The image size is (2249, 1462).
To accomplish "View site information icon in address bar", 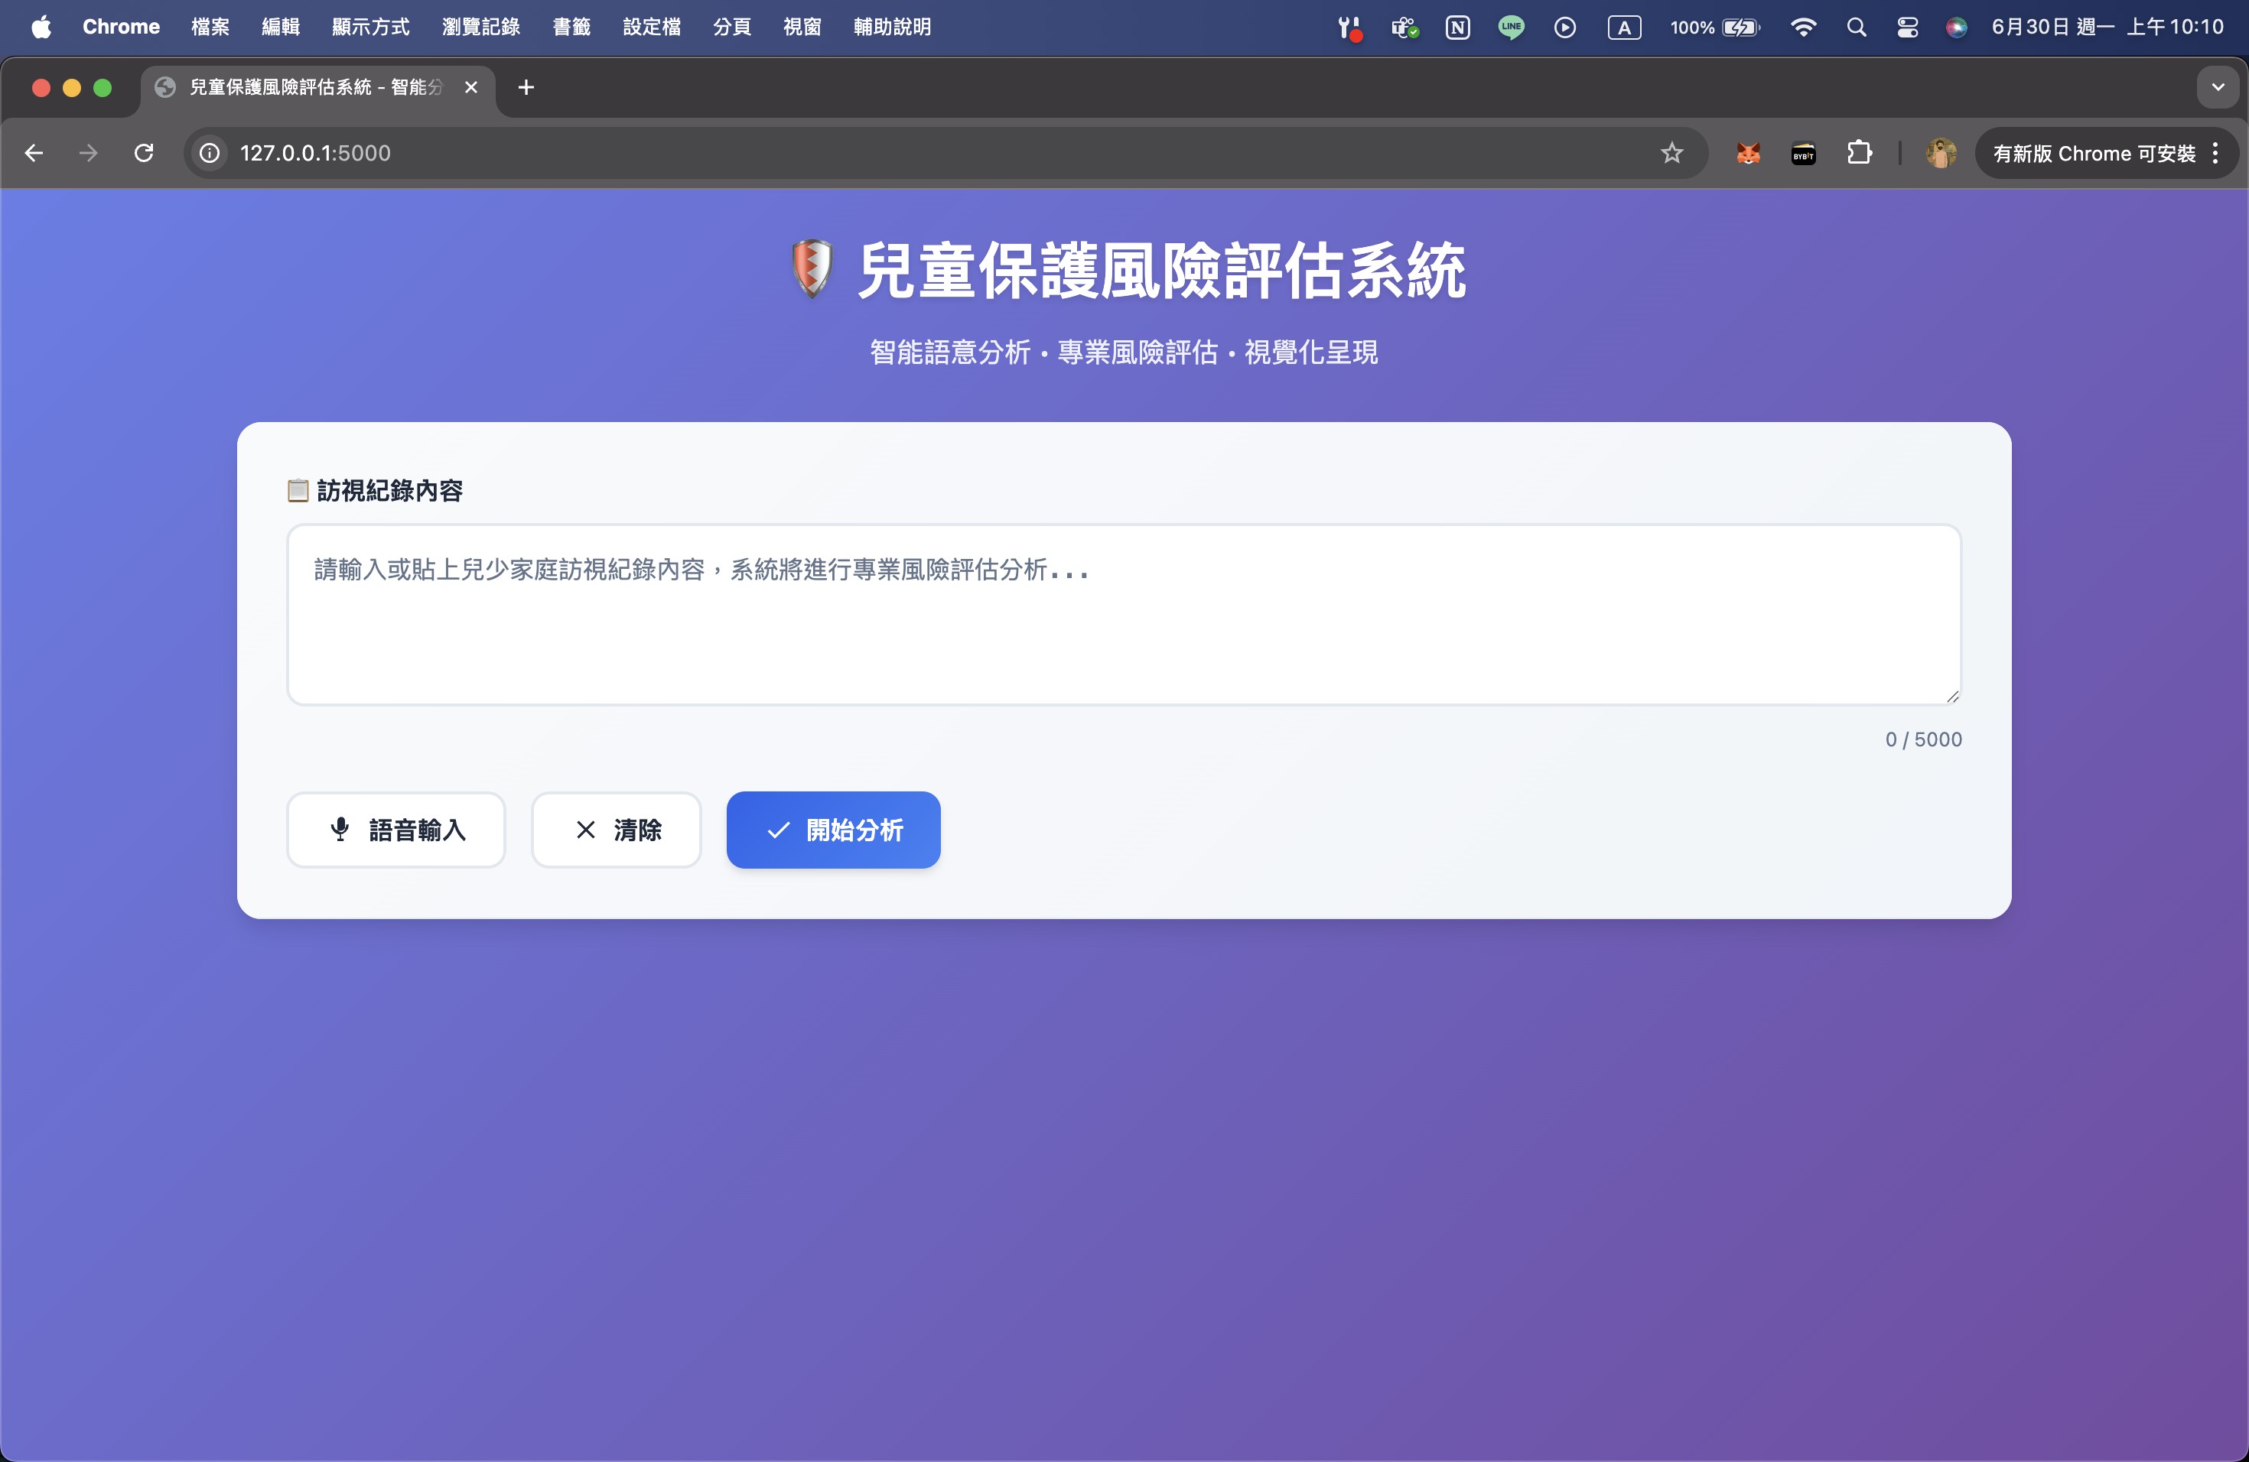I will (210, 153).
